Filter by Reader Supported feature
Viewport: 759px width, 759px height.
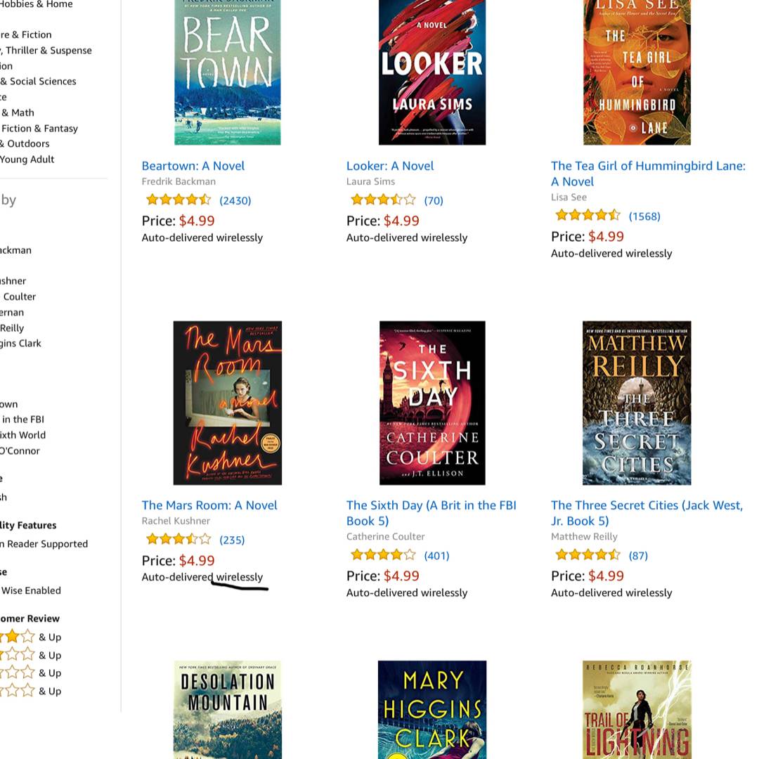click(44, 544)
